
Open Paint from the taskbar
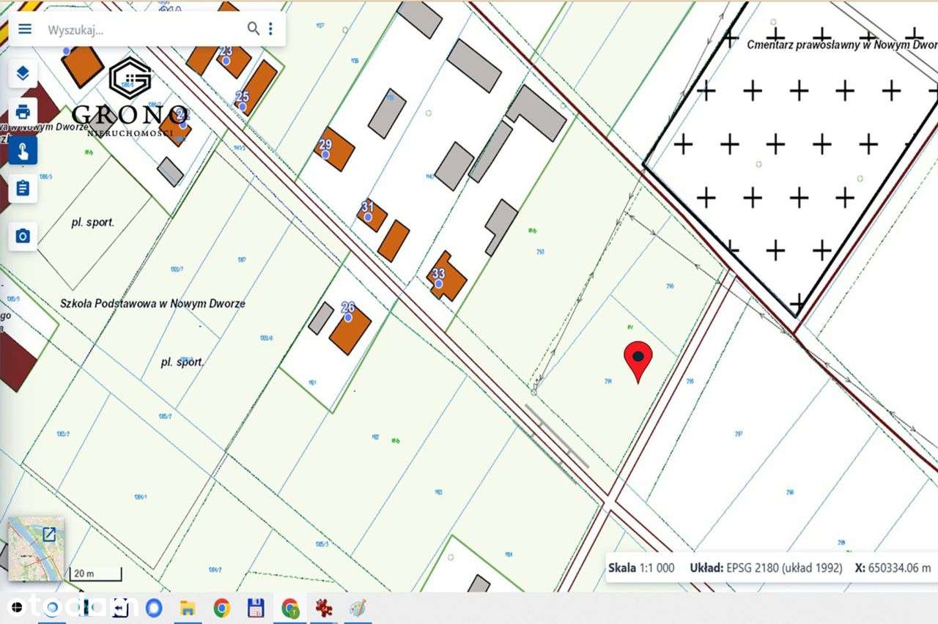tap(358, 608)
